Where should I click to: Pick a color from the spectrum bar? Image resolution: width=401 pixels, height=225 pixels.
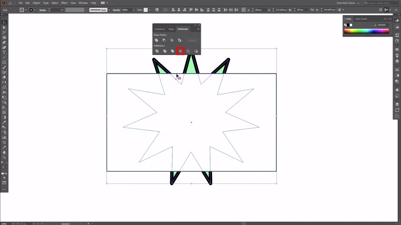(x=367, y=31)
